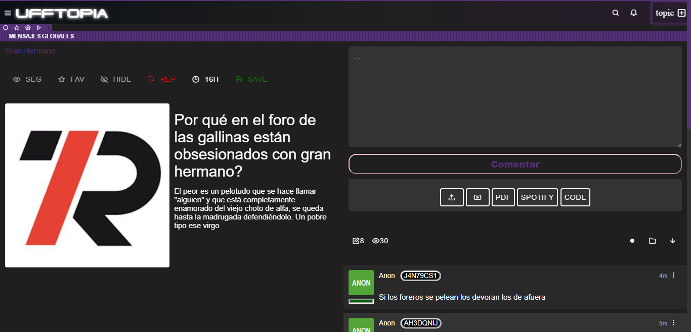Open notifications bell
This screenshot has height=332, width=691.
click(x=634, y=13)
